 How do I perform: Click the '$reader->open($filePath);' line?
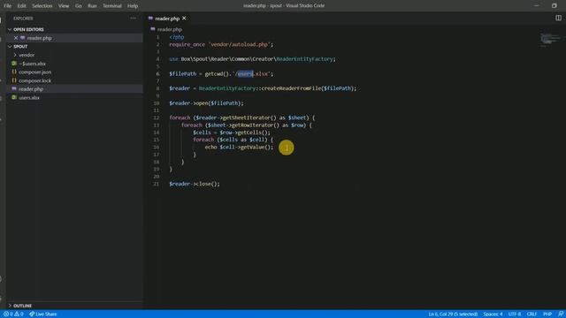pos(206,103)
